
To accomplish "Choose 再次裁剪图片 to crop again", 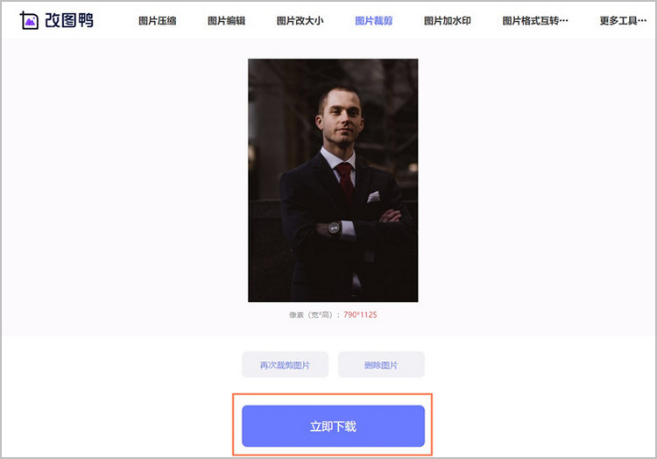I will pyautogui.click(x=285, y=364).
